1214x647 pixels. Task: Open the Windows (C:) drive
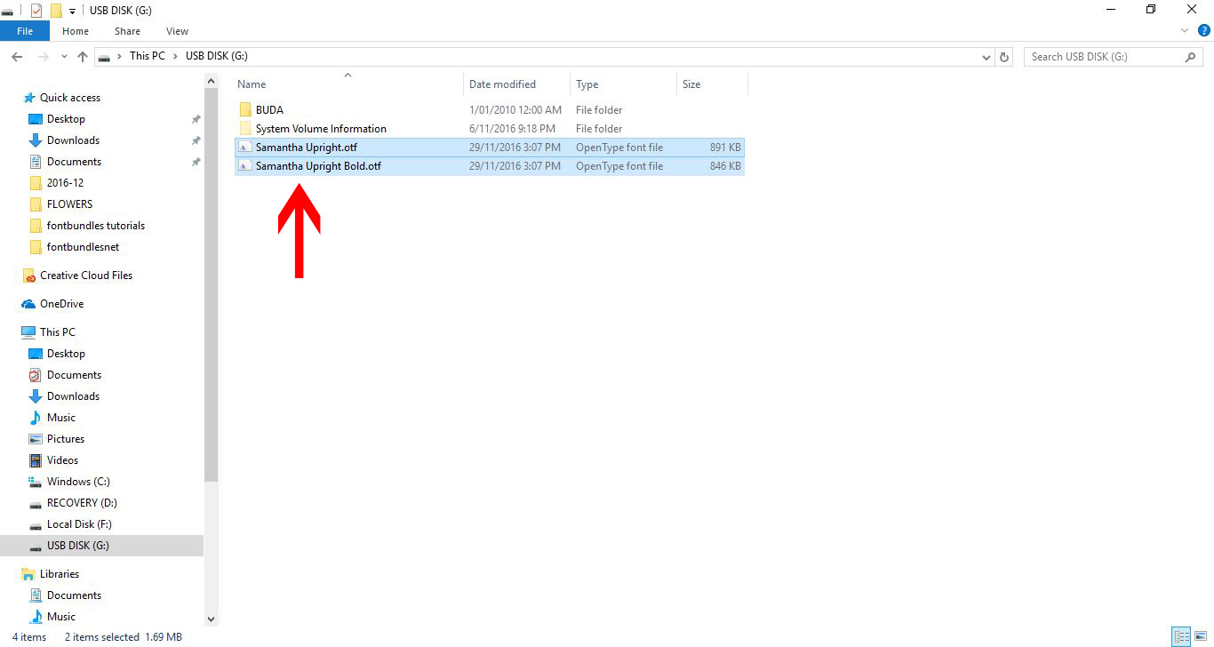78,482
